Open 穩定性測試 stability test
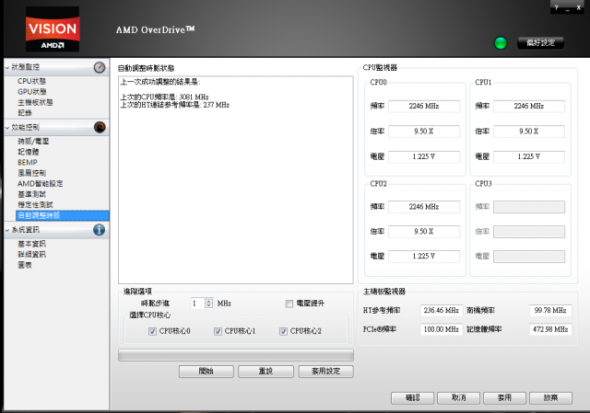This screenshot has width=590, height=413. point(35,204)
